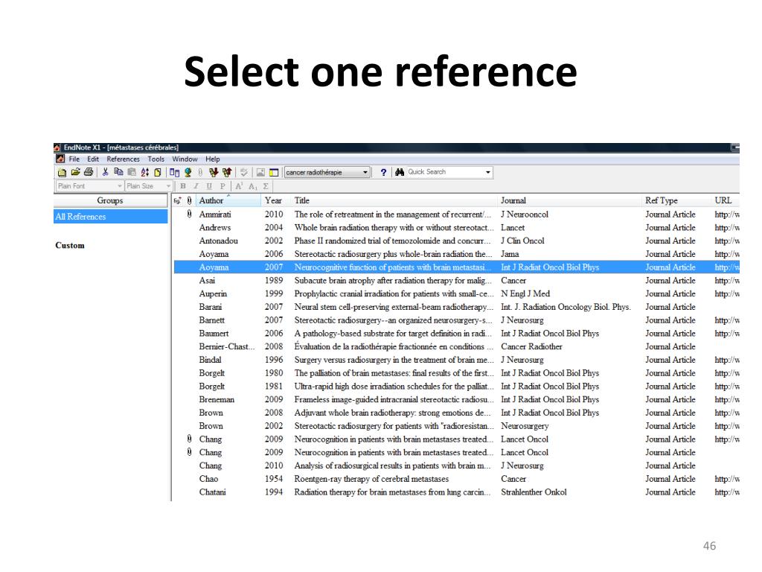The width and height of the screenshot is (762, 572).
Task: Click the Cut scissors icon
Action: click(105, 172)
